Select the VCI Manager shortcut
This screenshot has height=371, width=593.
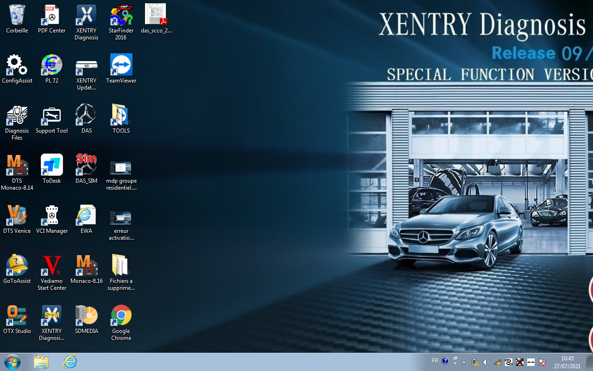(x=51, y=216)
